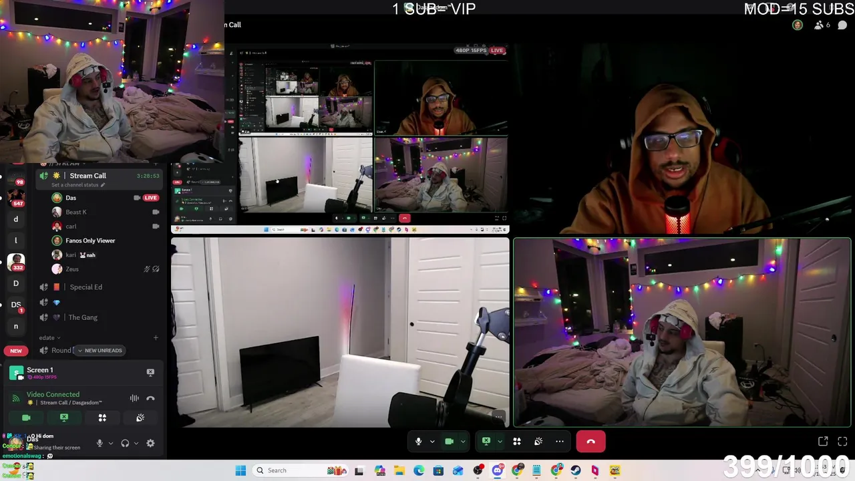The height and width of the screenshot is (481, 855).
Task: Open Steam from taskbar
Action: [575, 470]
